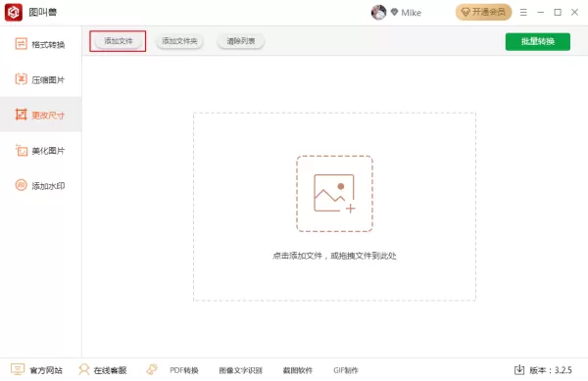Start the 批量转换 batch conversion

pyautogui.click(x=538, y=41)
